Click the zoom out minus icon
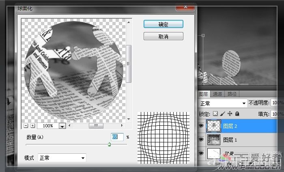Screen dimensions: 284x172 coord(26,125)
